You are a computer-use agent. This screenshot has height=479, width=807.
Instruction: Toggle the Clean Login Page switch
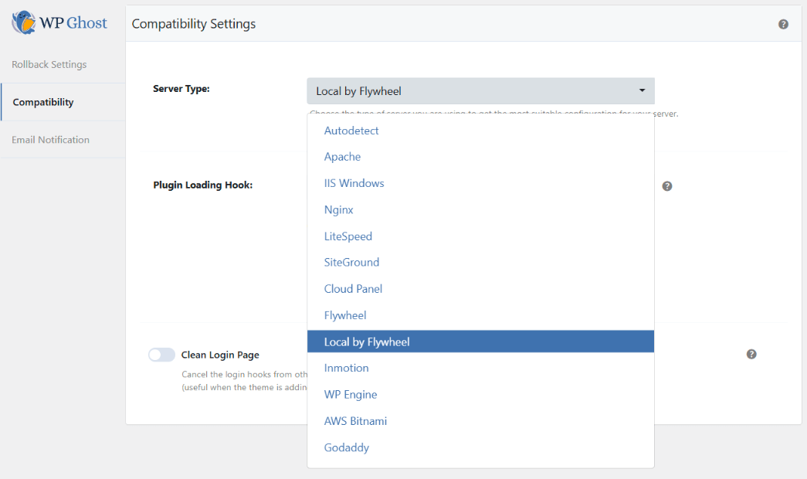161,355
